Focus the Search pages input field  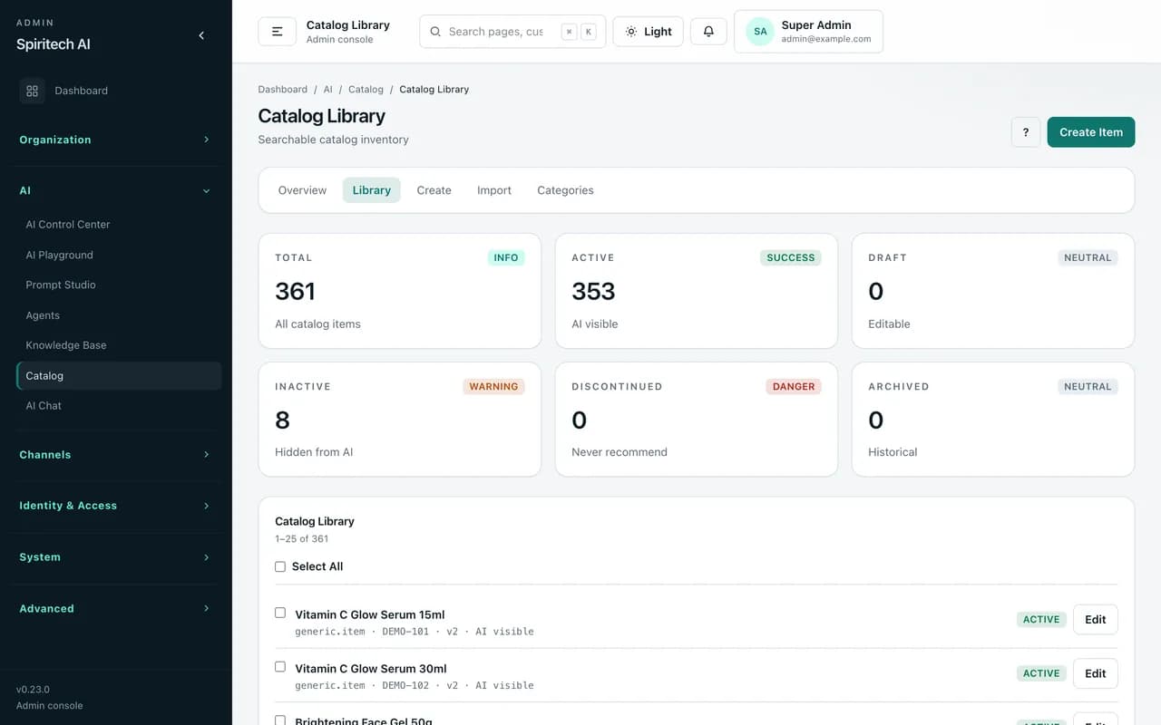click(x=512, y=32)
